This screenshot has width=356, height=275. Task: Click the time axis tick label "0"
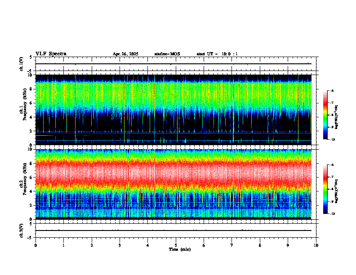tap(36, 245)
